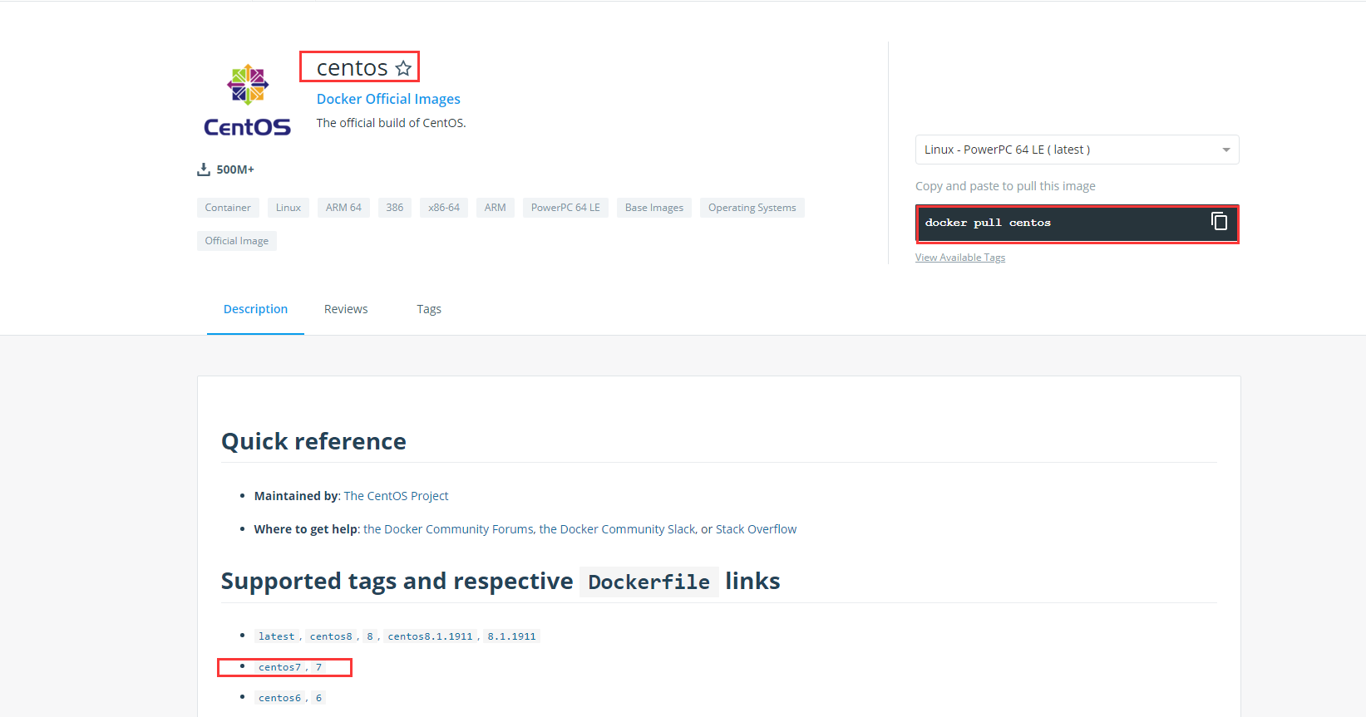Select the 386 architecture tag
This screenshot has height=717, width=1366.
[x=395, y=208]
